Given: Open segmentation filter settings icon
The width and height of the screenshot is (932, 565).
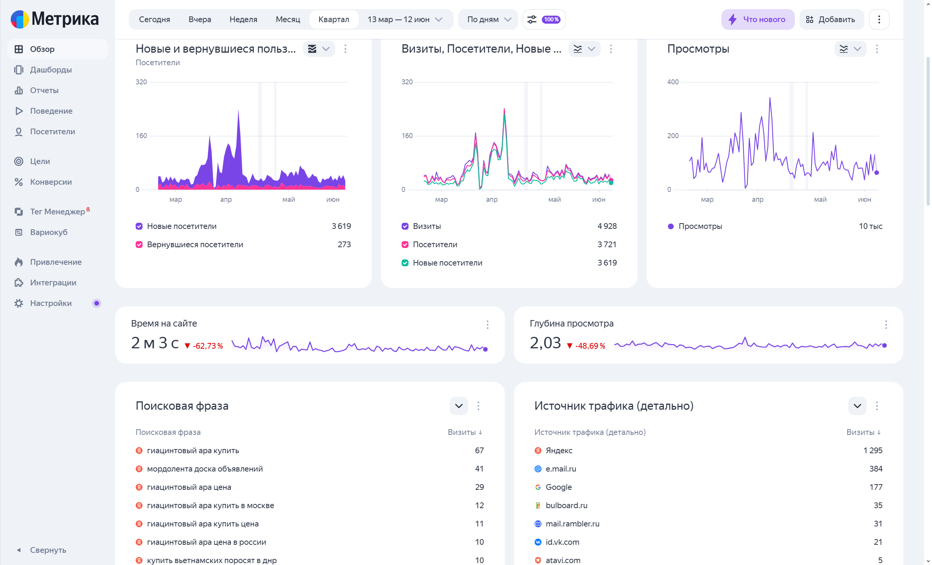Looking at the screenshot, I should point(532,19).
